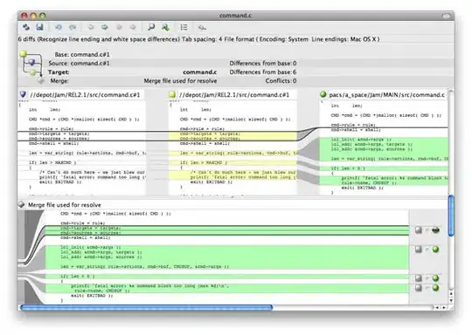Click the vertical scrollbar down arrow in the merge pane

pyautogui.click(x=451, y=300)
